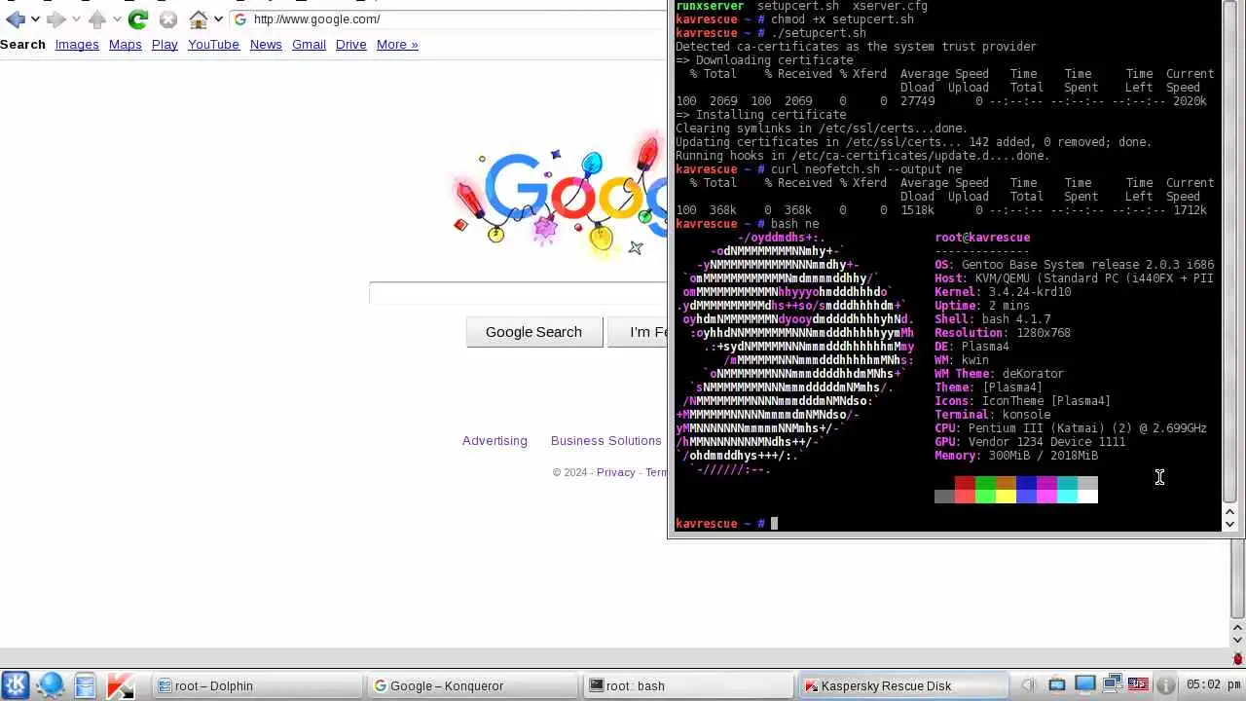Open the Drive link
Image resolution: width=1246 pixels, height=701 pixels.
[x=351, y=44]
